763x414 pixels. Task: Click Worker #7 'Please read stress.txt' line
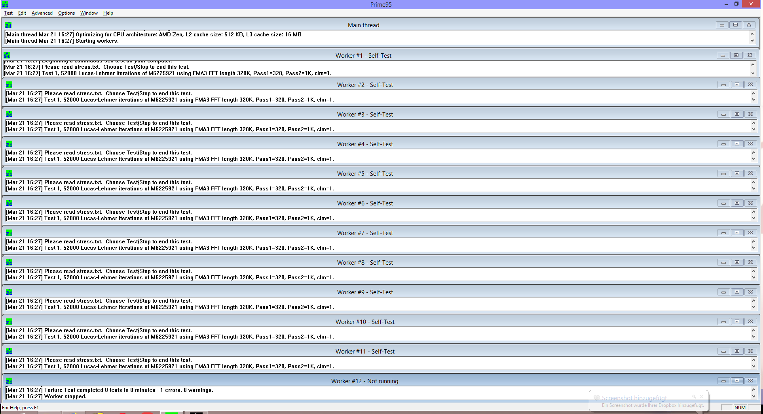(x=99, y=241)
